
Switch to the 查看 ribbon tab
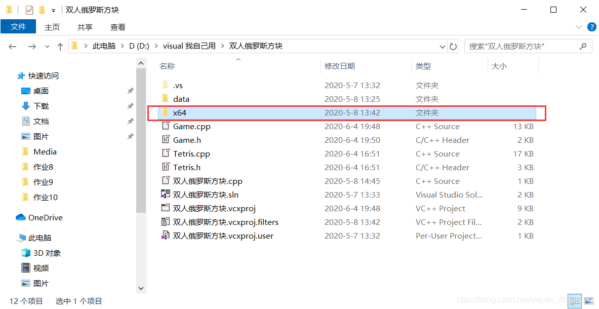coord(117,27)
